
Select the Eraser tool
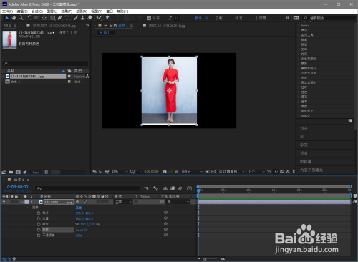89,18
